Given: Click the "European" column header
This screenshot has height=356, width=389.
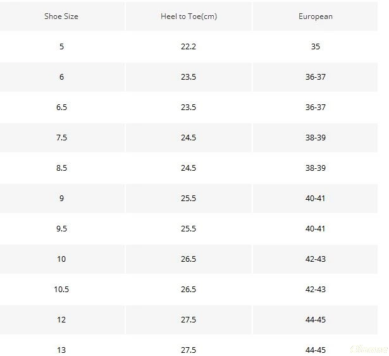Looking at the screenshot, I should (315, 16).
